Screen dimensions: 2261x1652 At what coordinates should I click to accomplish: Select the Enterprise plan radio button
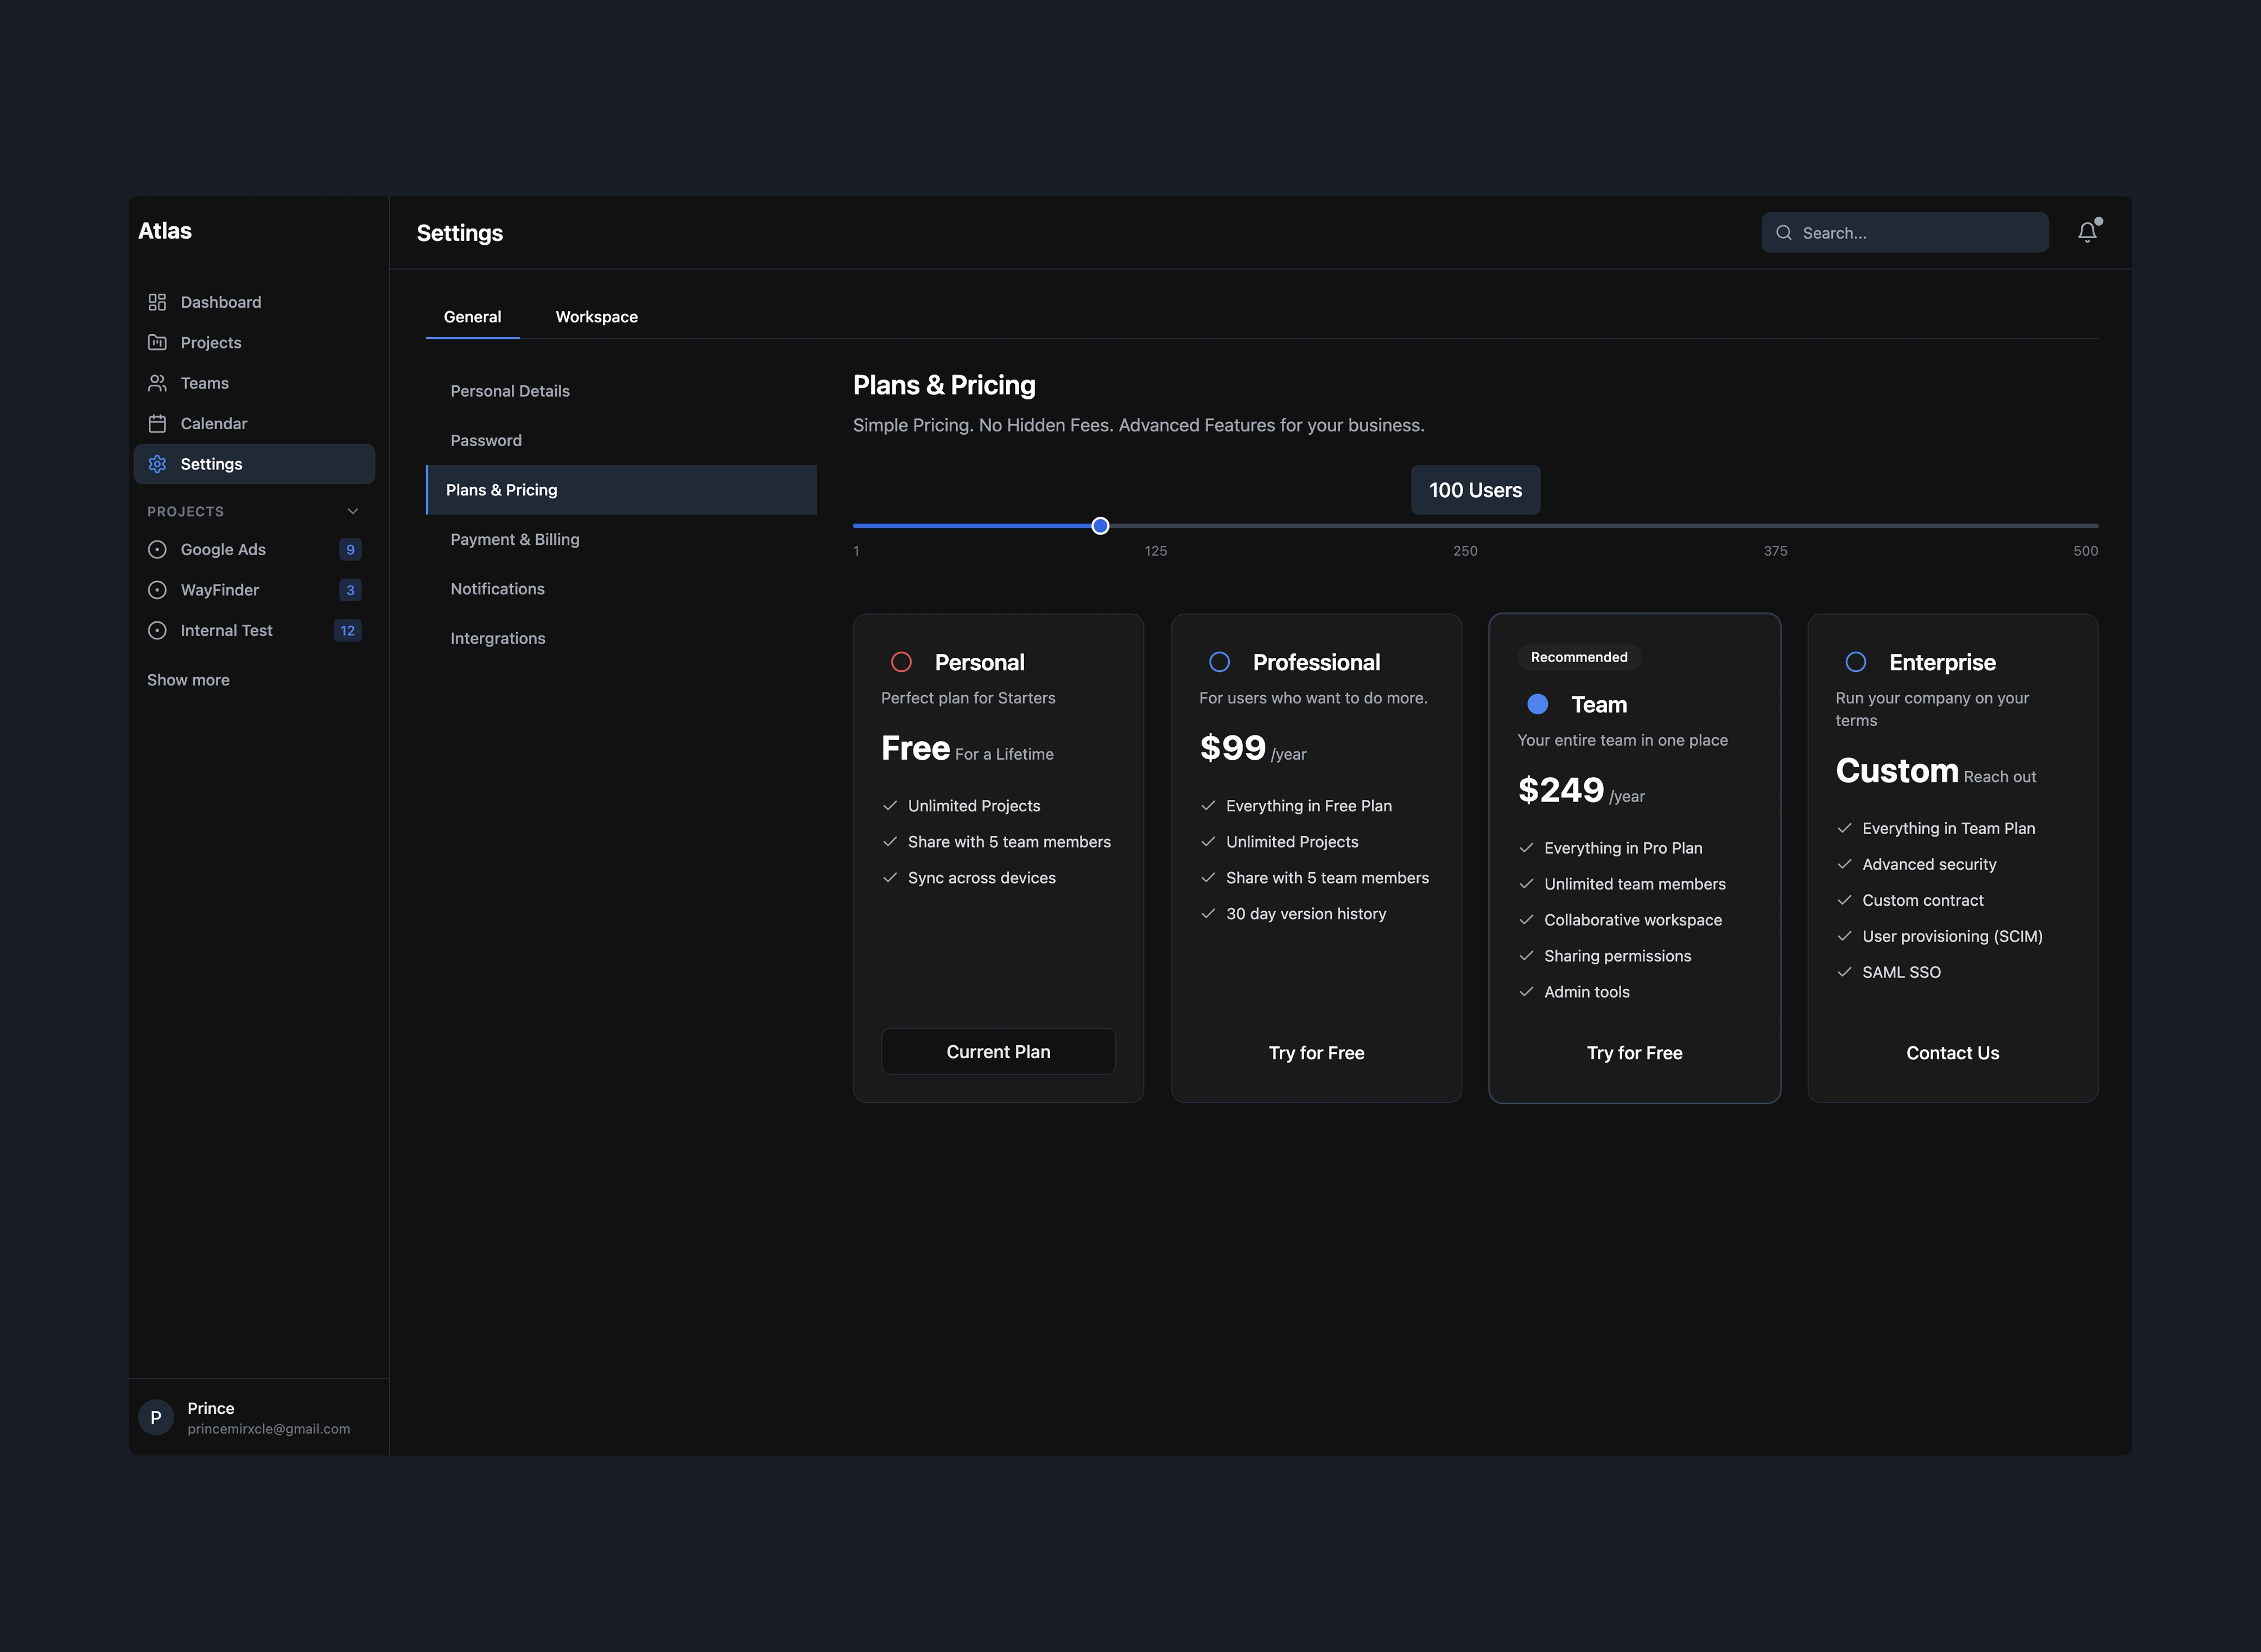pos(1855,662)
